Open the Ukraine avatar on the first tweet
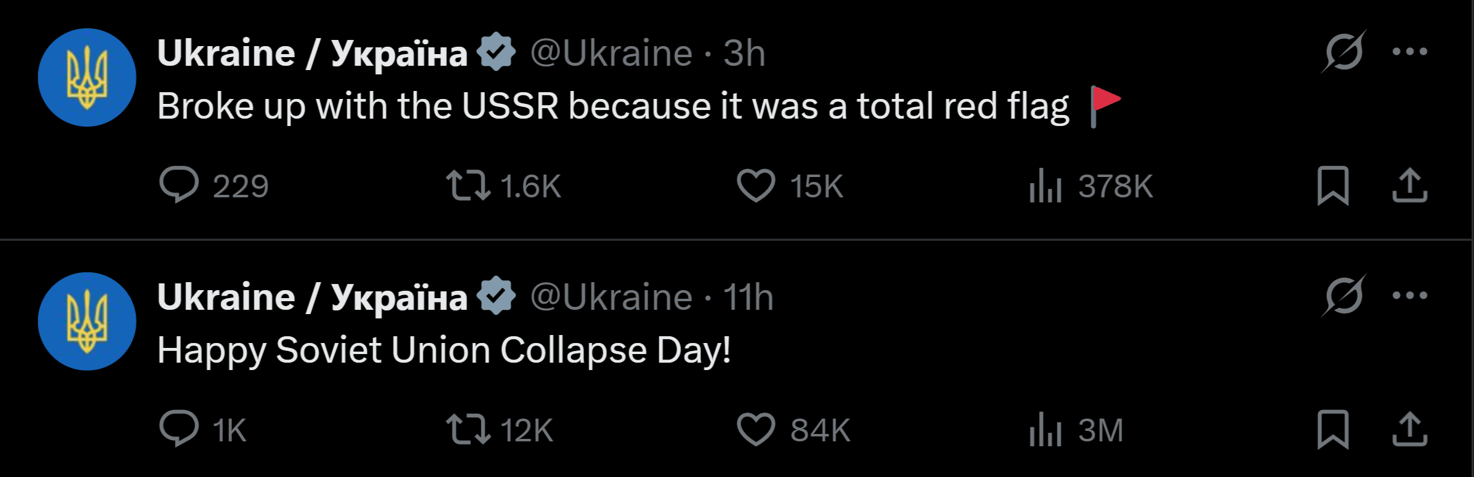1474x477 pixels. (87, 77)
